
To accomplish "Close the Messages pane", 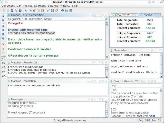I will [x=106, y=99].
